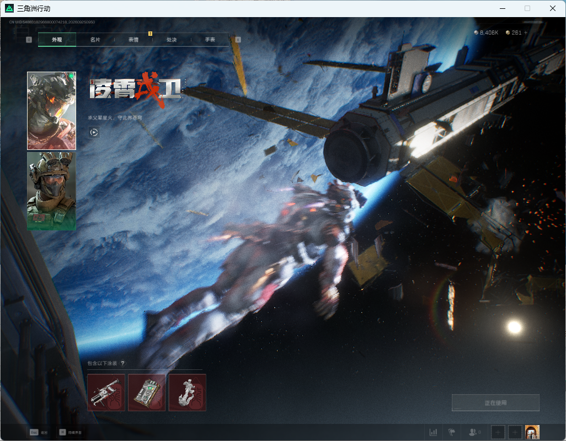Click the second empty squad slot plus
This screenshot has width=566, height=441.
pyautogui.click(x=515, y=432)
